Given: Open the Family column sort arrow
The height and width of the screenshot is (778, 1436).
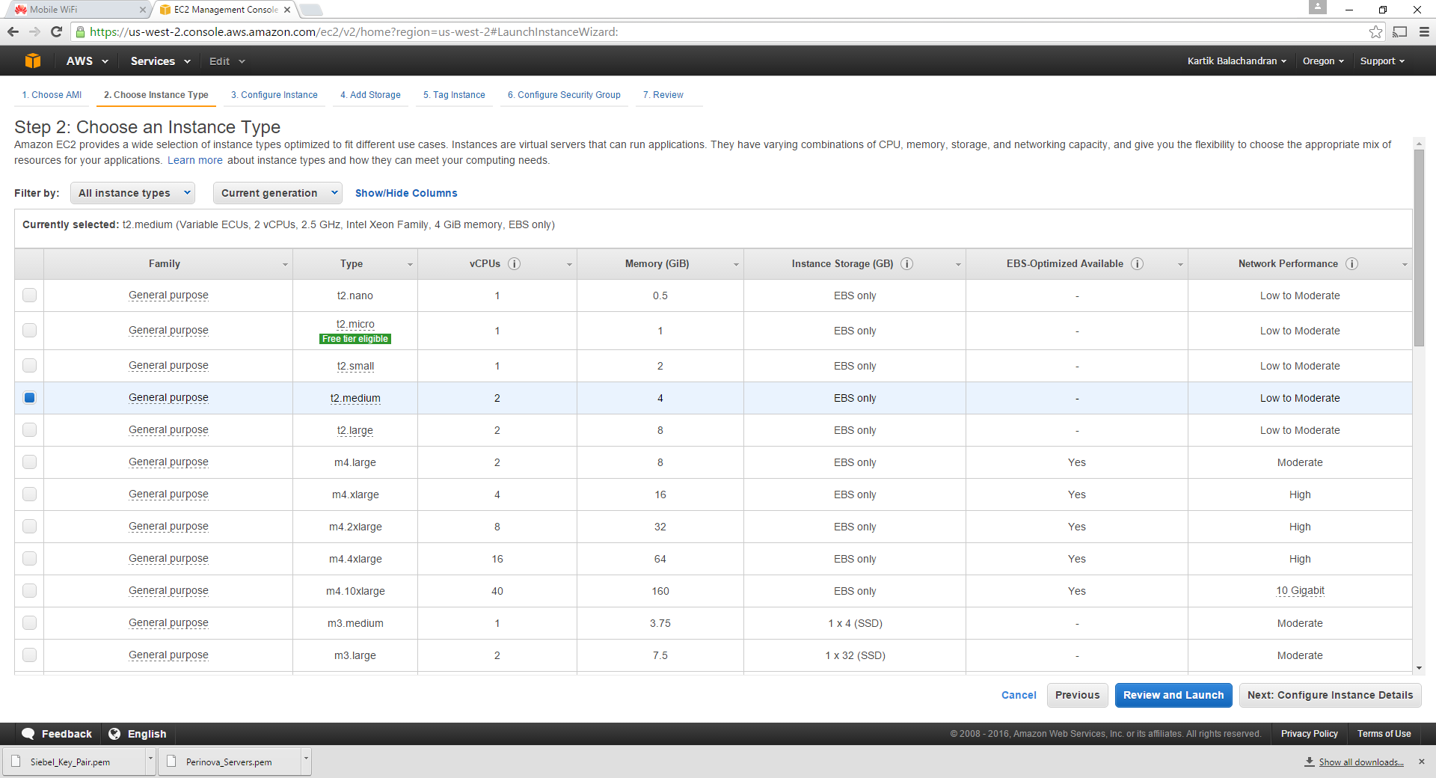Looking at the screenshot, I should (285, 265).
